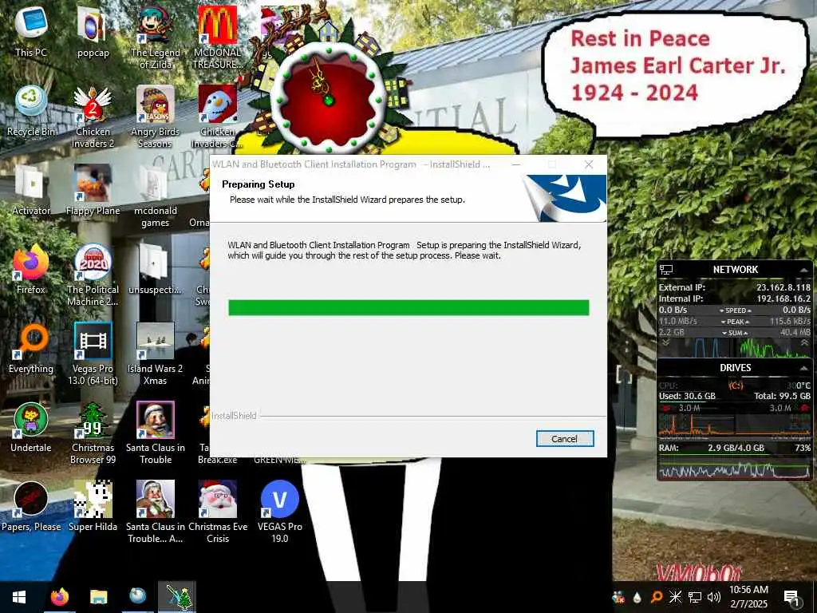Viewport: 817px width, 613px height.
Task: Launch Island Wars 2 Xmas
Action: click(156, 354)
